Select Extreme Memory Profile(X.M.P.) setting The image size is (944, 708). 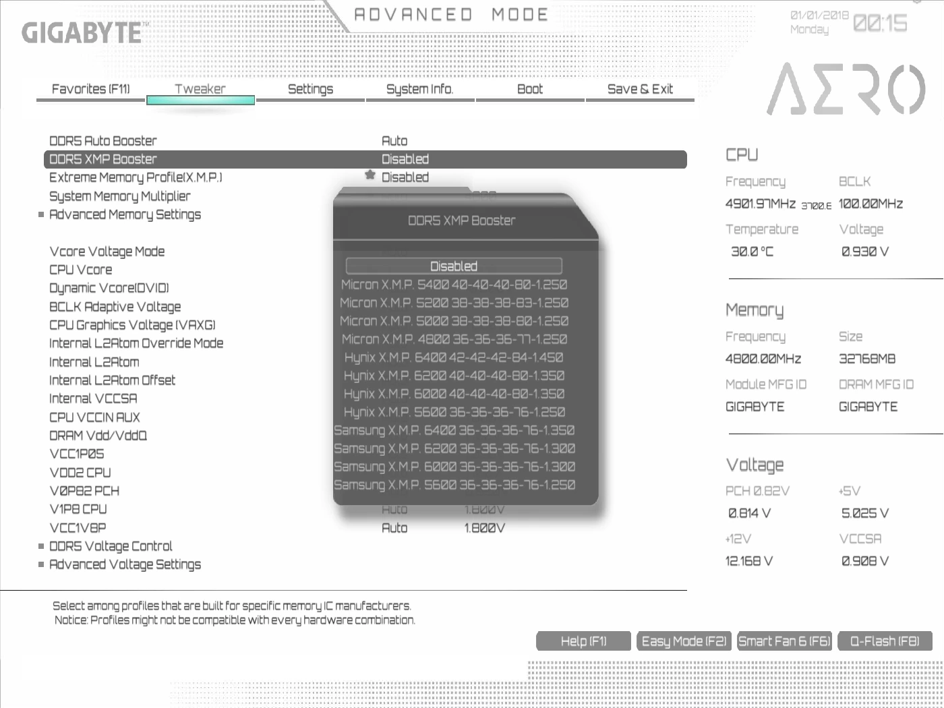136,177
